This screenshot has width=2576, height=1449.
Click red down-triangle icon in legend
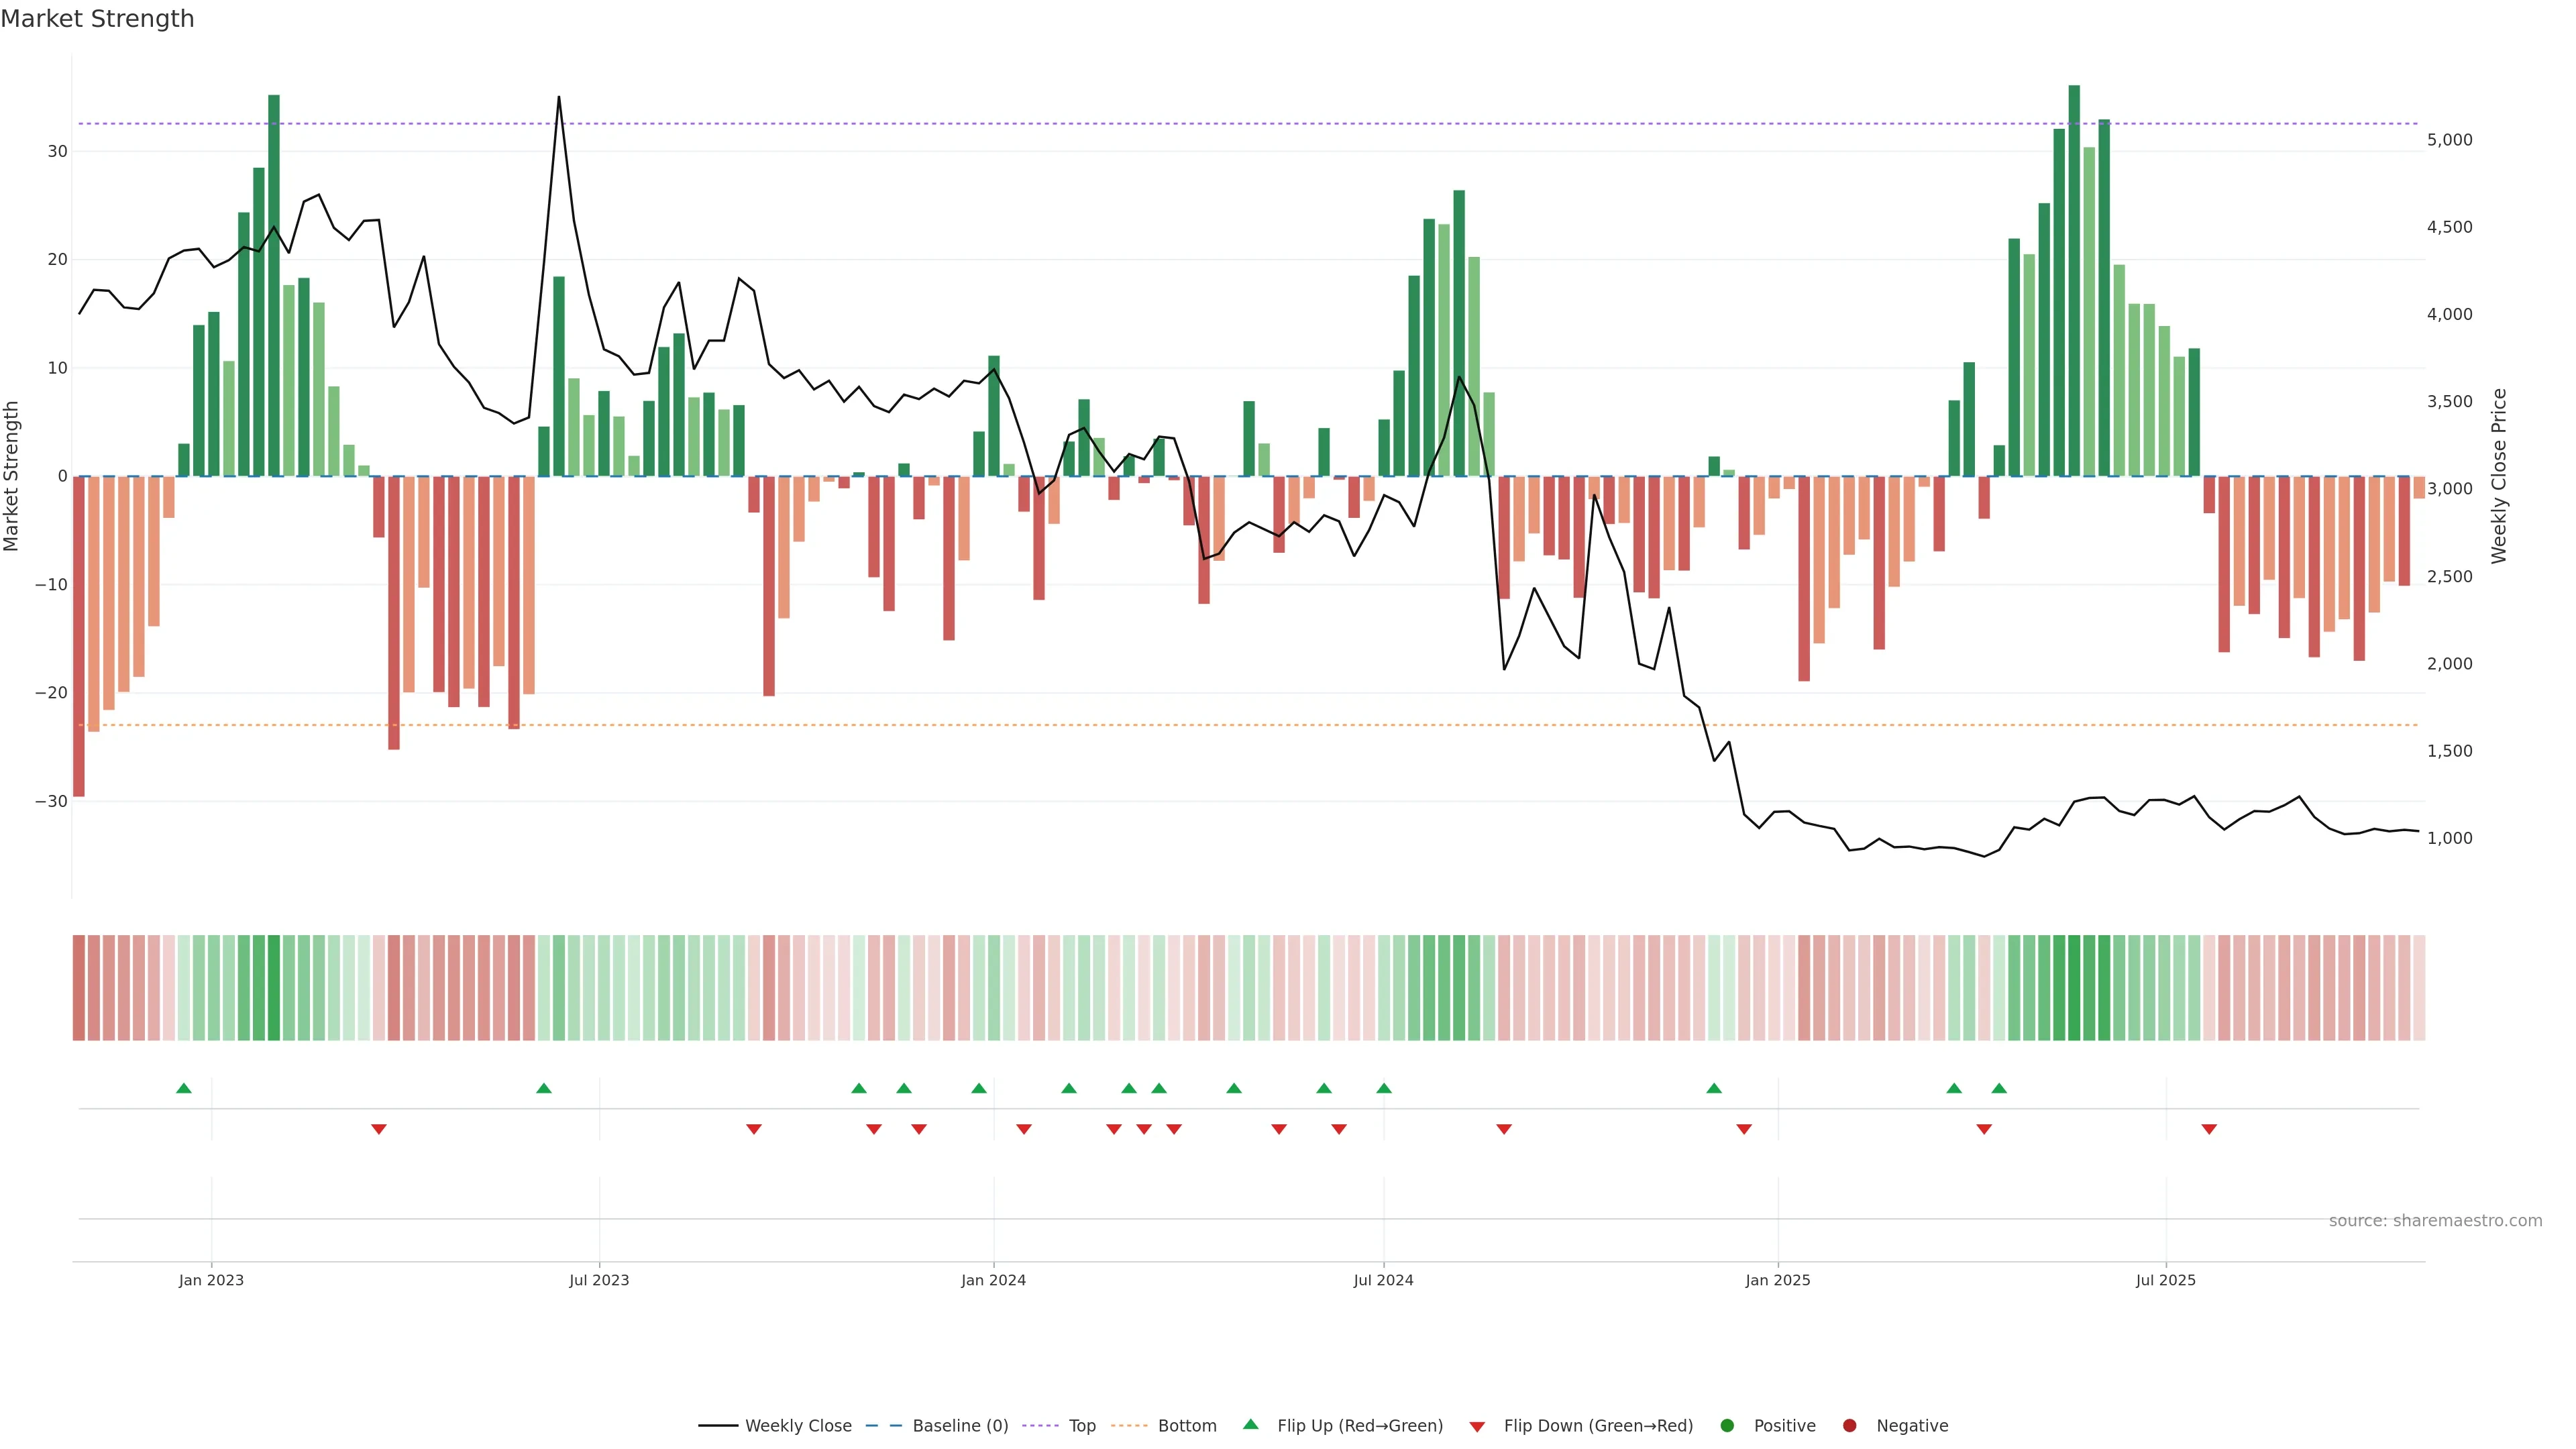tap(1477, 1427)
